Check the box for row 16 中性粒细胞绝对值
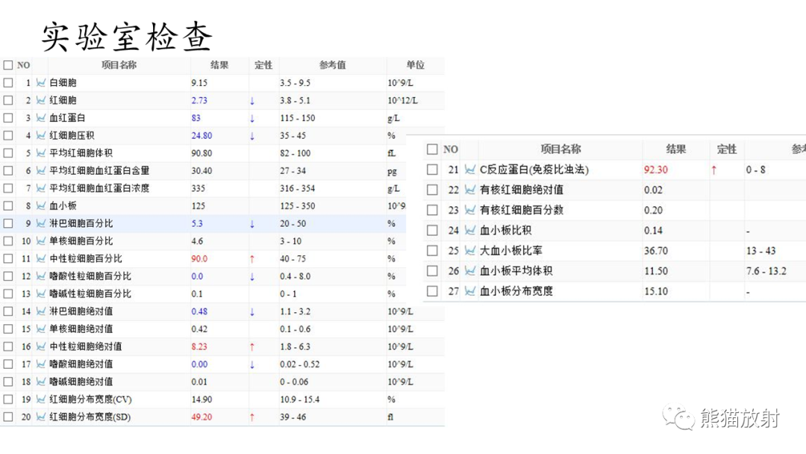This screenshot has height=454, width=806. 8,346
